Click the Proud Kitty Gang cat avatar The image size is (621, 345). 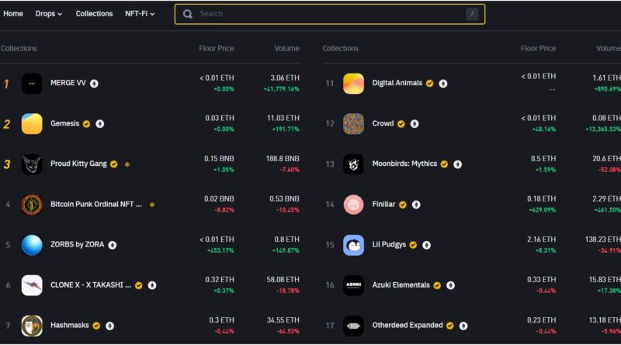[x=32, y=164]
